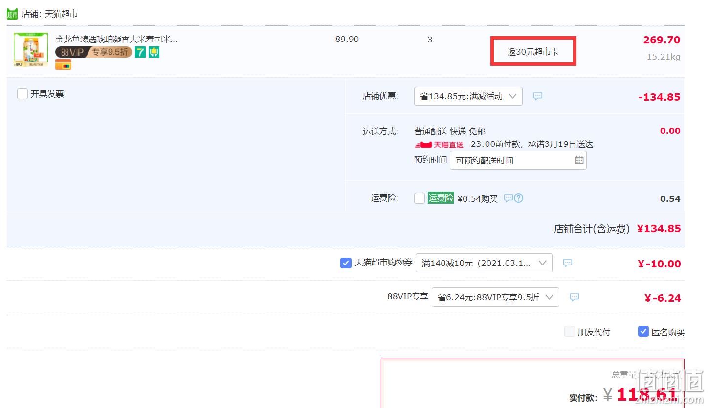Click the ¥-10.00 coupon deduction amount
This screenshot has height=408, width=708.
click(659, 264)
